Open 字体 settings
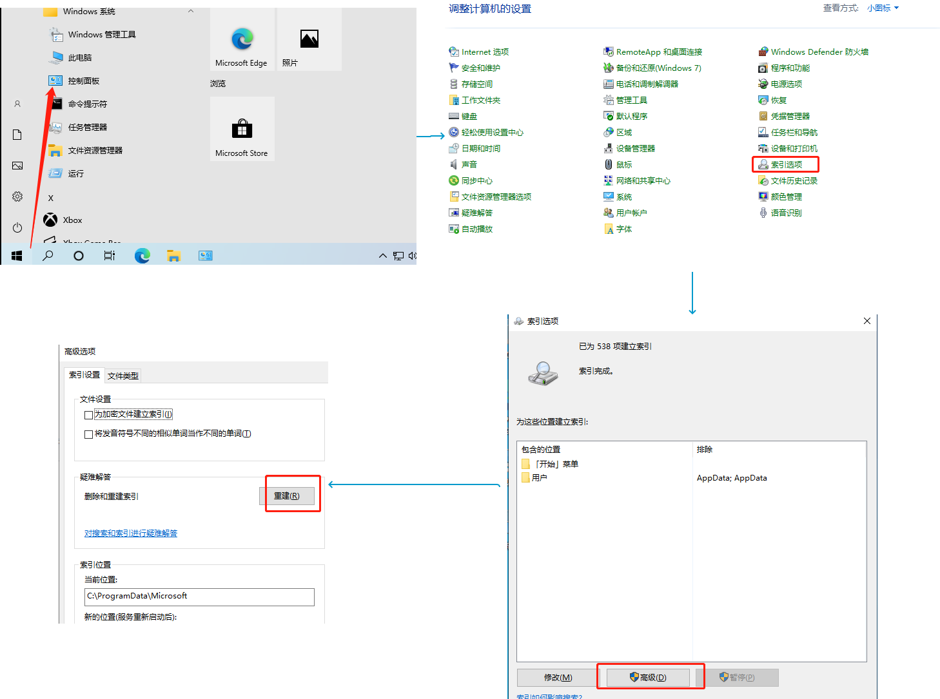 click(x=623, y=229)
